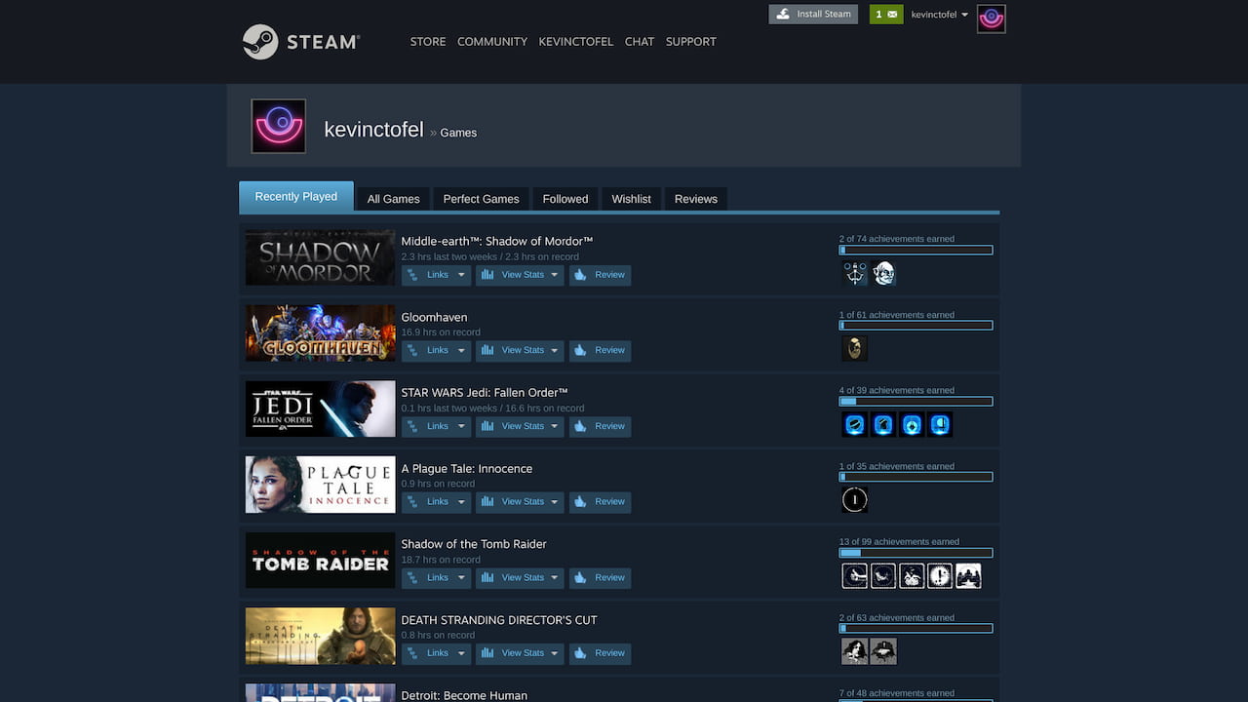Screen dimensions: 1248x702
Task: Open the notifications envelope icon
Action: point(886,15)
